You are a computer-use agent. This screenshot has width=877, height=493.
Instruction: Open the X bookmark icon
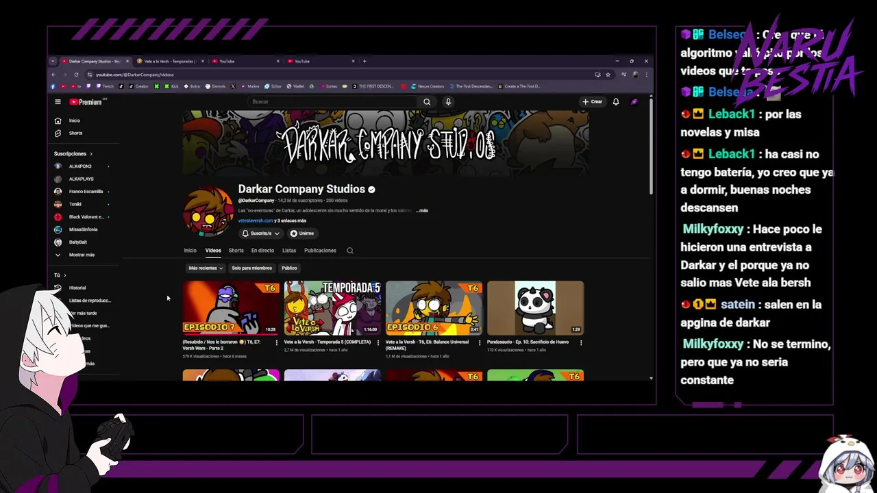tap(233, 86)
